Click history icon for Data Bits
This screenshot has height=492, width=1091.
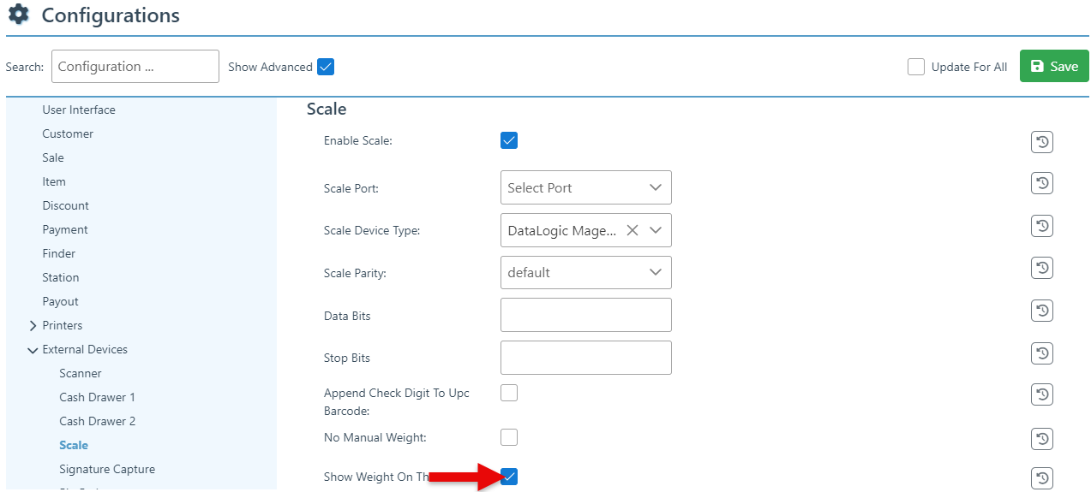[x=1041, y=311]
